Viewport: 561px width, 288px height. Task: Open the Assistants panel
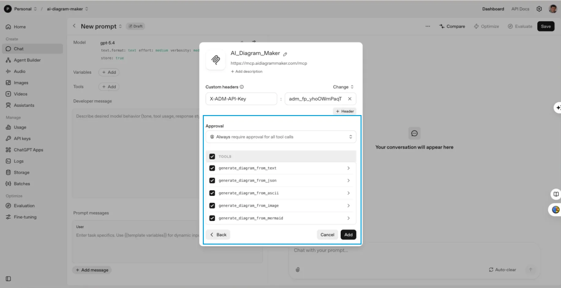coord(24,105)
